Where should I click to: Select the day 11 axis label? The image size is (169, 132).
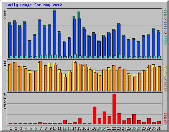pos(59,128)
